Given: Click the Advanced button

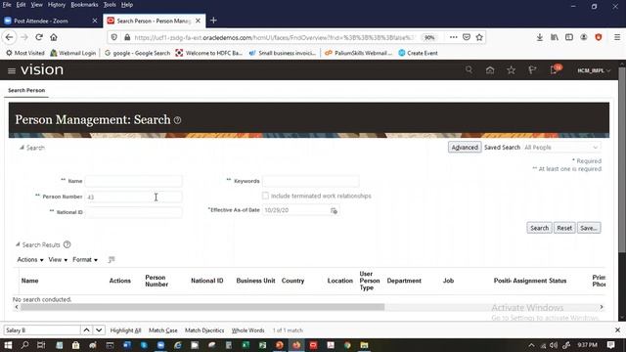Looking at the screenshot, I should [x=465, y=148].
